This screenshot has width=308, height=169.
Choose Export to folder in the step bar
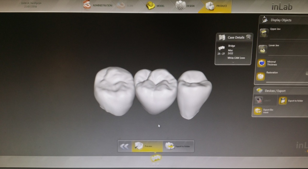(x=178, y=146)
